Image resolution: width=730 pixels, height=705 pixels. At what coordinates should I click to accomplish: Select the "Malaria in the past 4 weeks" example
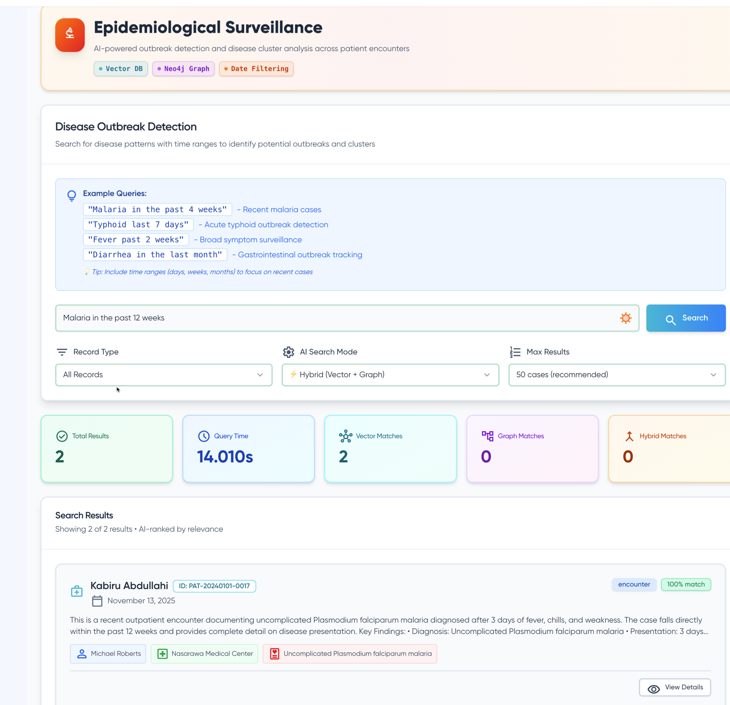[x=157, y=210]
